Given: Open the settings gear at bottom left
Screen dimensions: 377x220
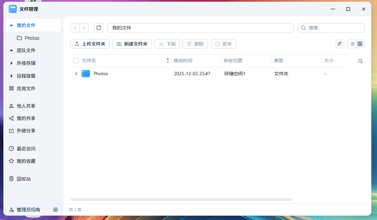Looking at the screenshot, I should 56,210.
